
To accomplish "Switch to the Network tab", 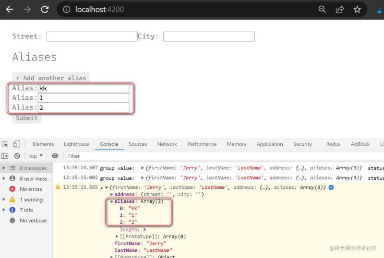I will 167,144.
